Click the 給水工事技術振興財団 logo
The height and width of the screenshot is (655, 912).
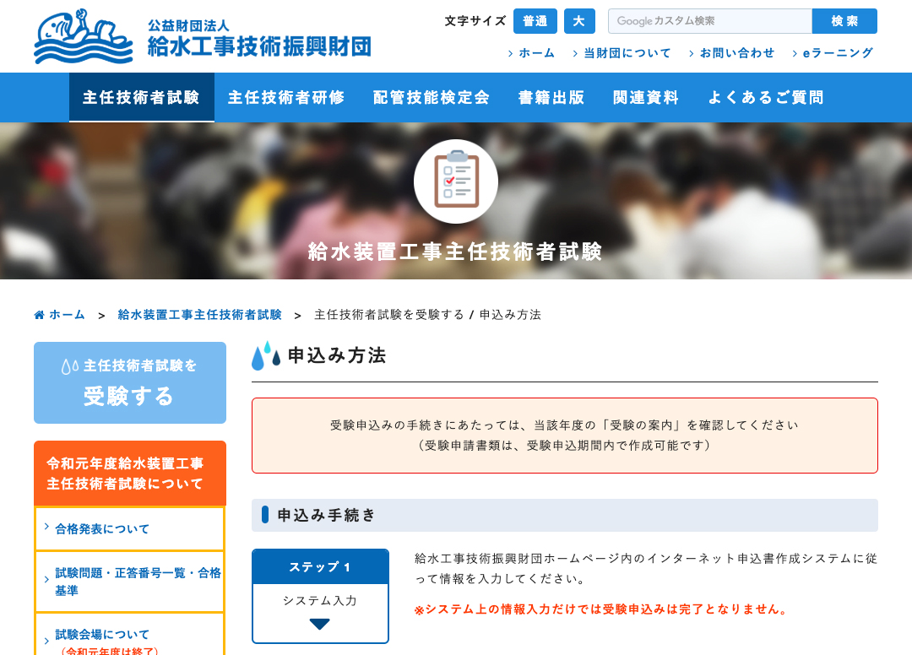tap(203, 36)
